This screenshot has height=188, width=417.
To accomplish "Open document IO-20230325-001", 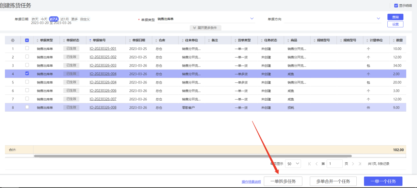I will coord(103,49).
